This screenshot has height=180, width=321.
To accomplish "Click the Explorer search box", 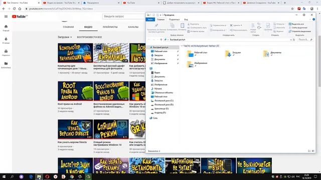I will [305, 39].
